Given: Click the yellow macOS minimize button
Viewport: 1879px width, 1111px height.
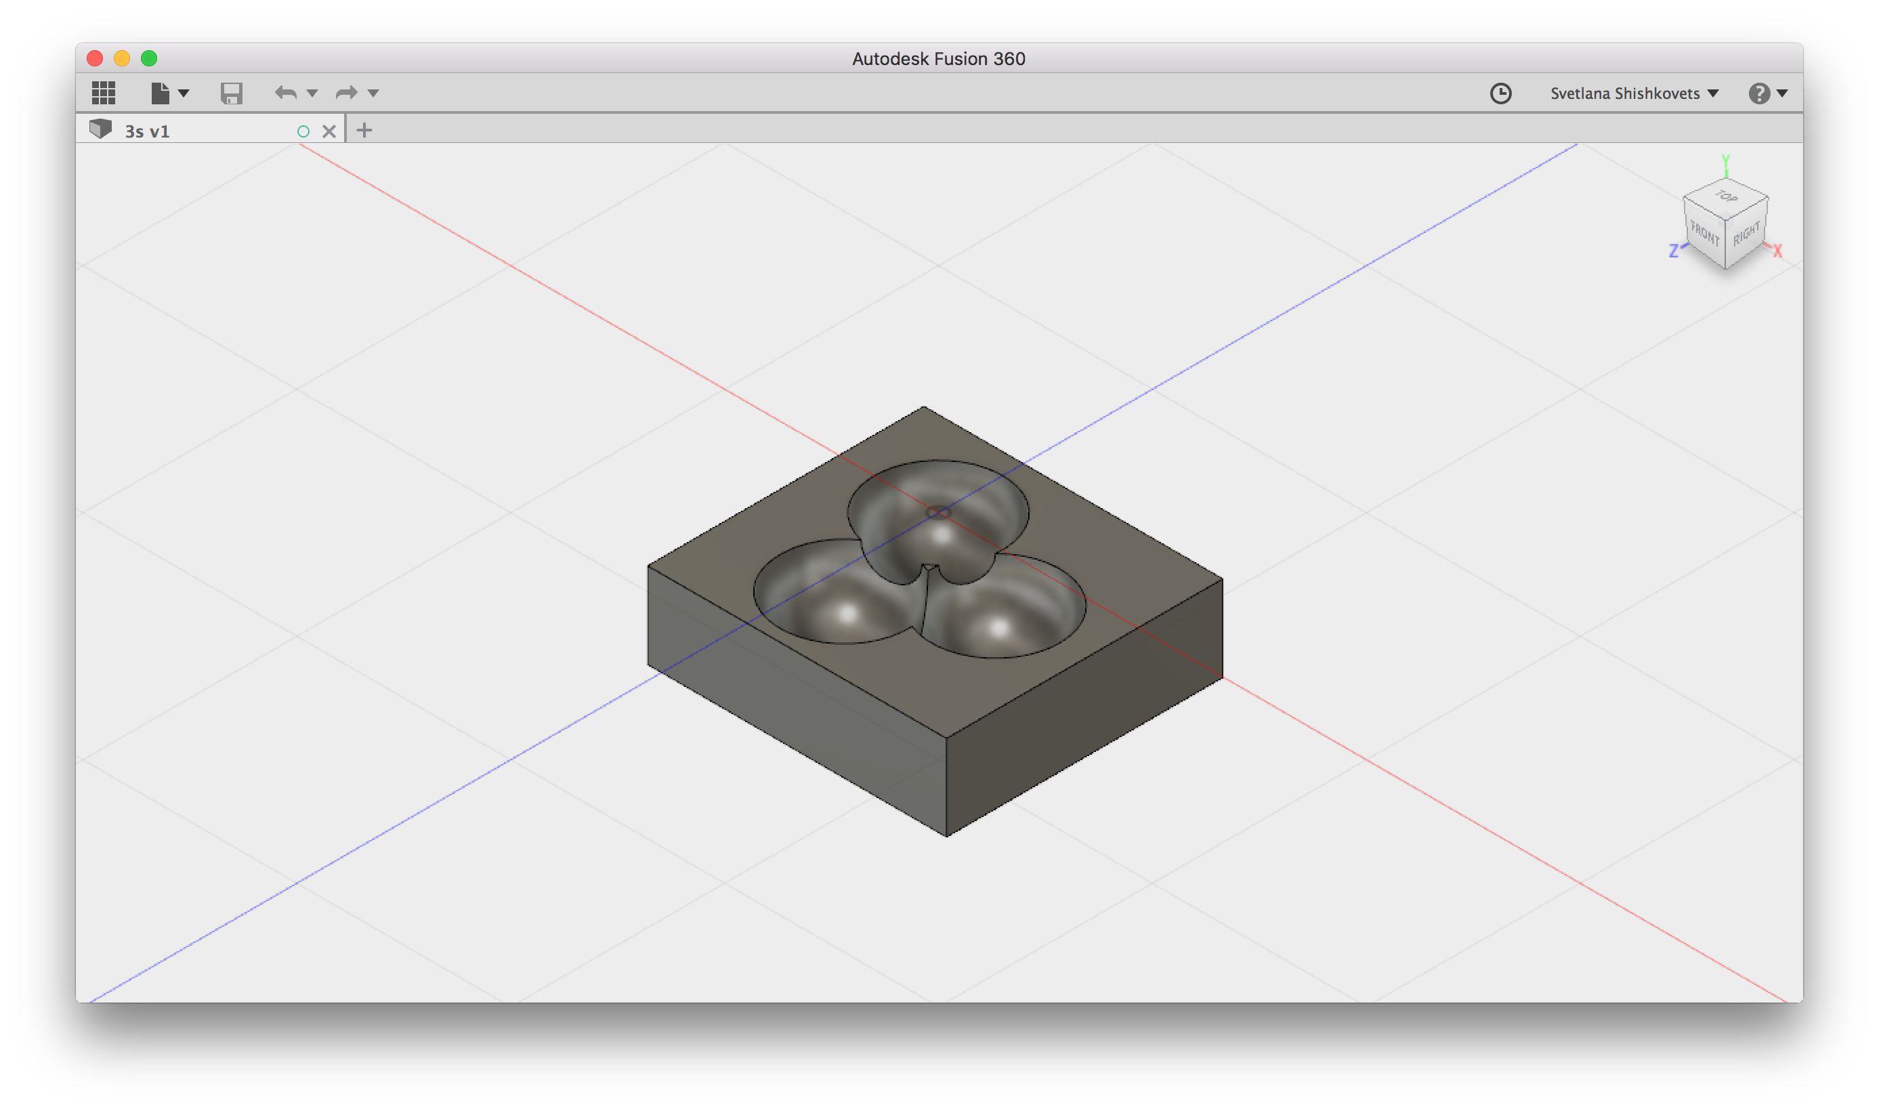Looking at the screenshot, I should coord(122,58).
